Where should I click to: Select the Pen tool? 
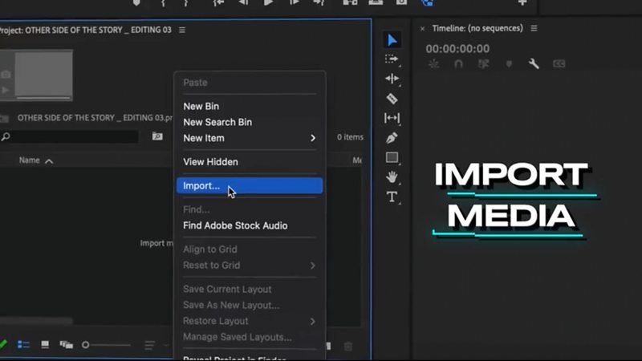click(392, 138)
